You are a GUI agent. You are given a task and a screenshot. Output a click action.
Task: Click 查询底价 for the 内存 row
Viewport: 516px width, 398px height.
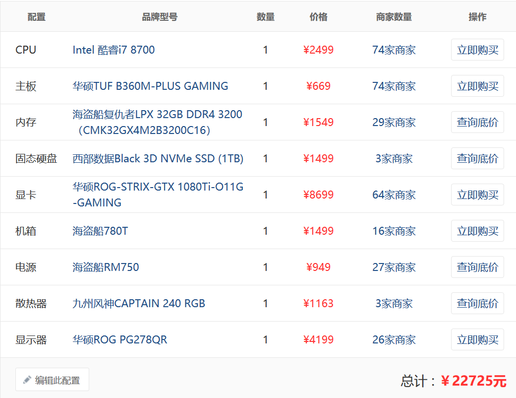coord(477,122)
